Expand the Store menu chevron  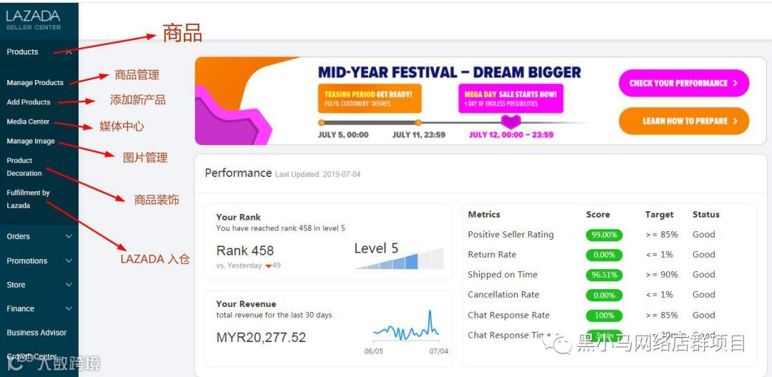point(69,285)
